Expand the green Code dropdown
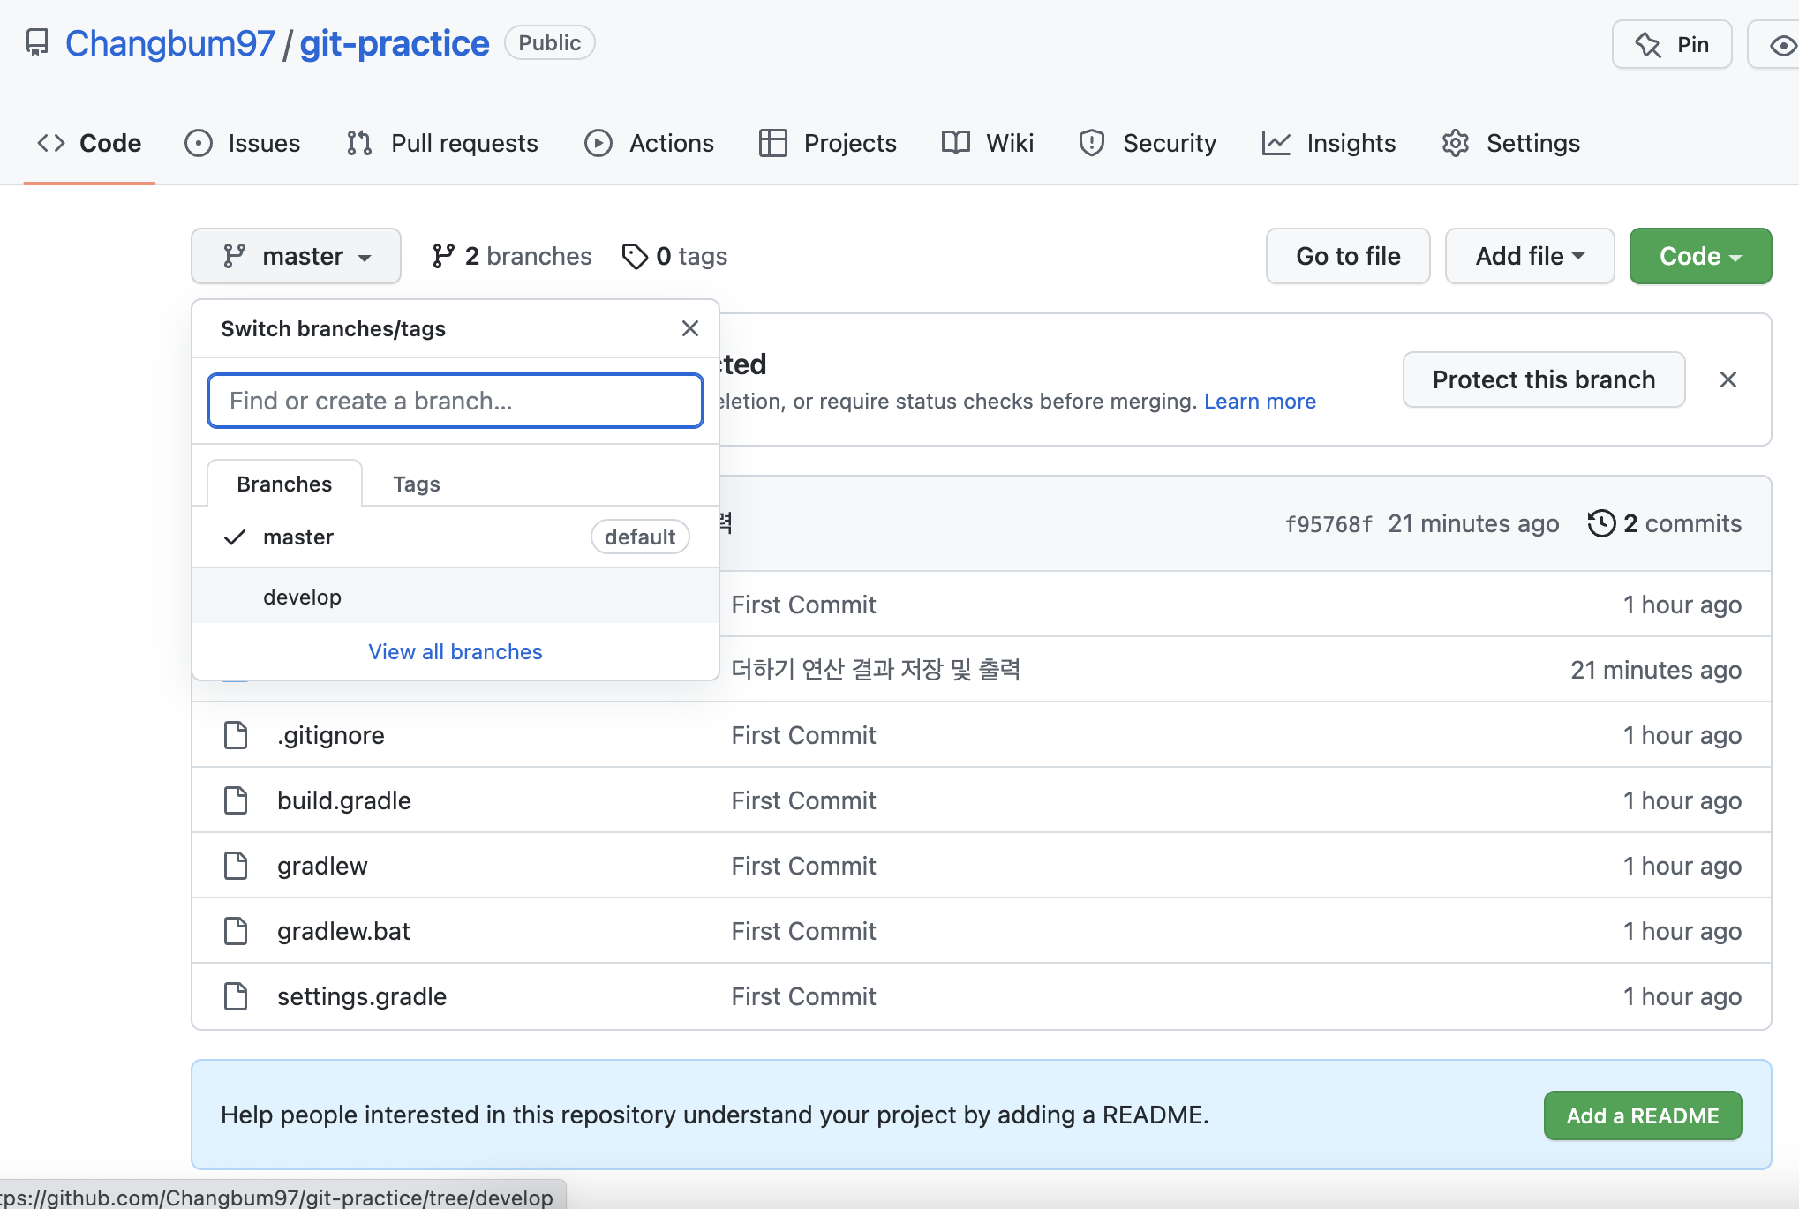1799x1209 pixels. pyautogui.click(x=1699, y=256)
